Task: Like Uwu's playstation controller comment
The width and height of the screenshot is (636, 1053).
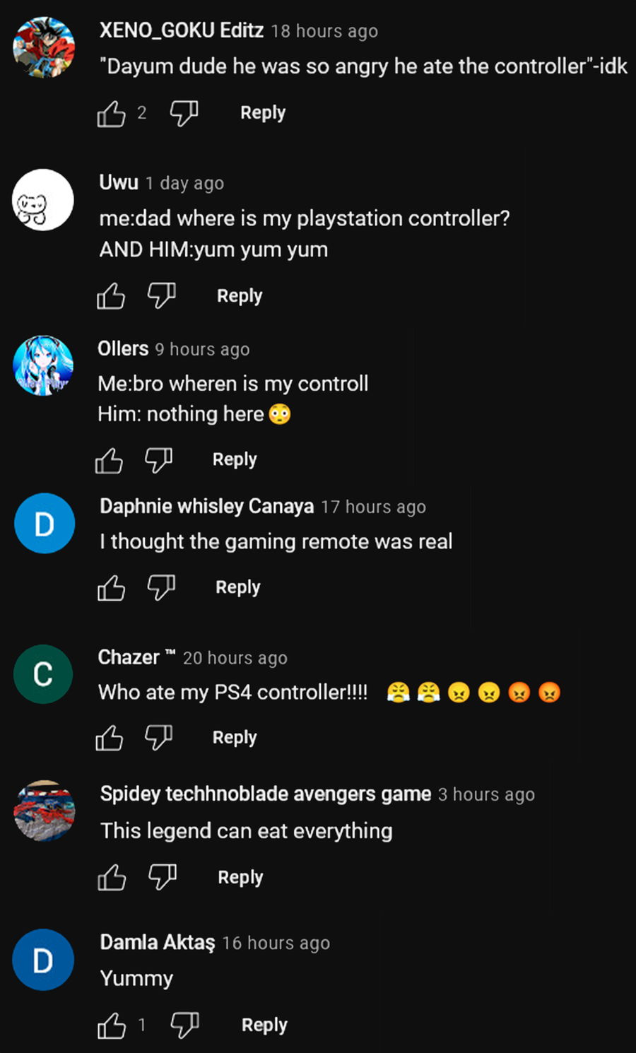Action: click(111, 296)
